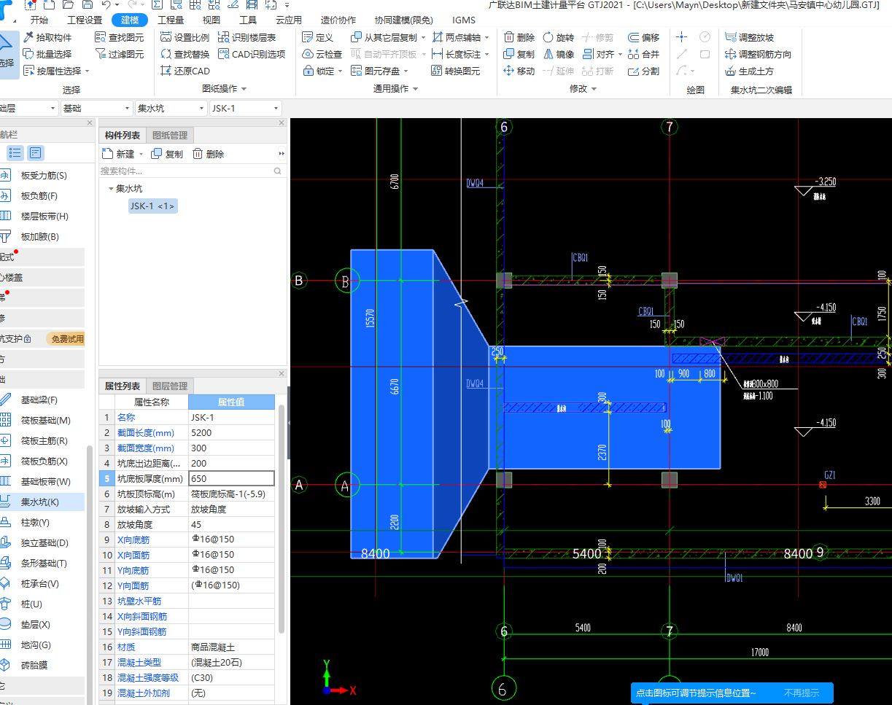Viewport: 892px width, 705px height.
Task: Click the 复制 tool in modify group
Action: pyautogui.click(x=519, y=54)
